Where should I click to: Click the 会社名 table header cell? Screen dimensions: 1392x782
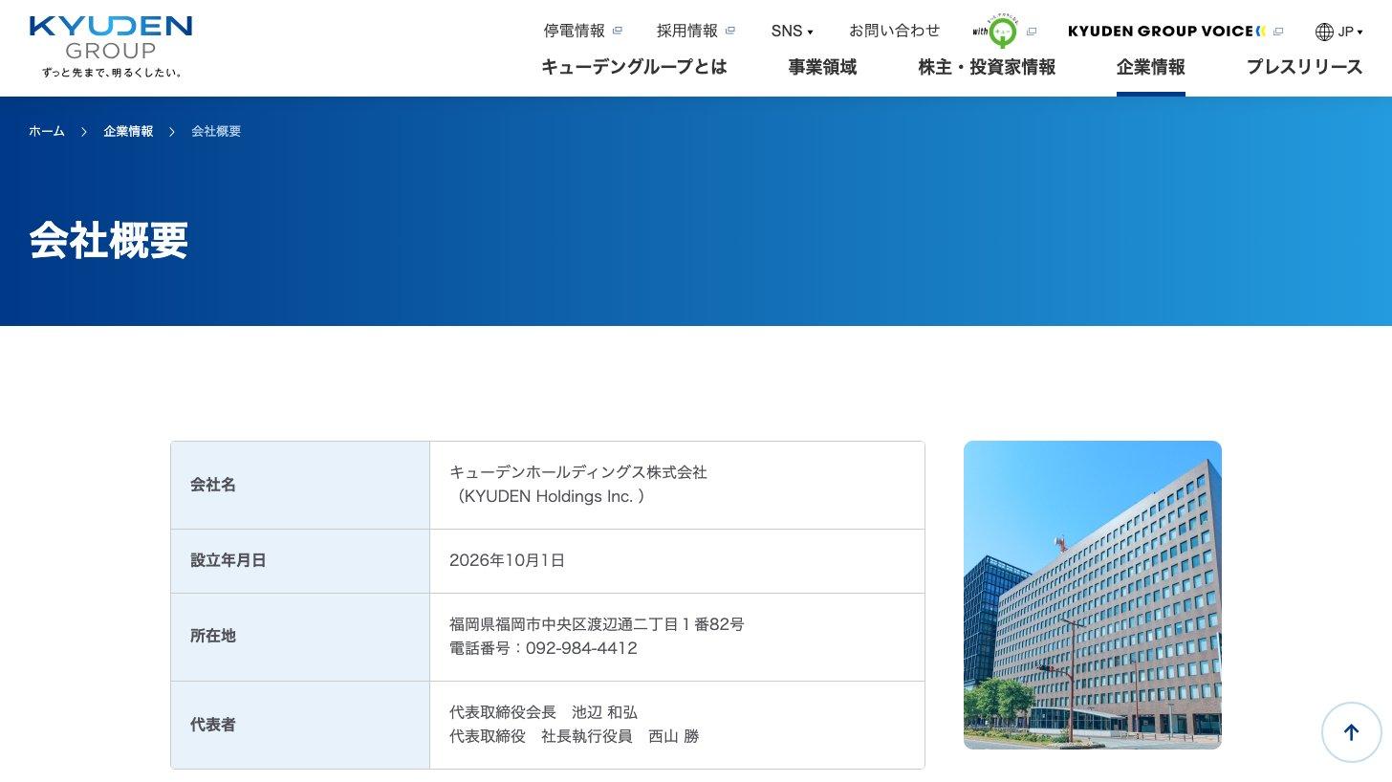tap(300, 485)
